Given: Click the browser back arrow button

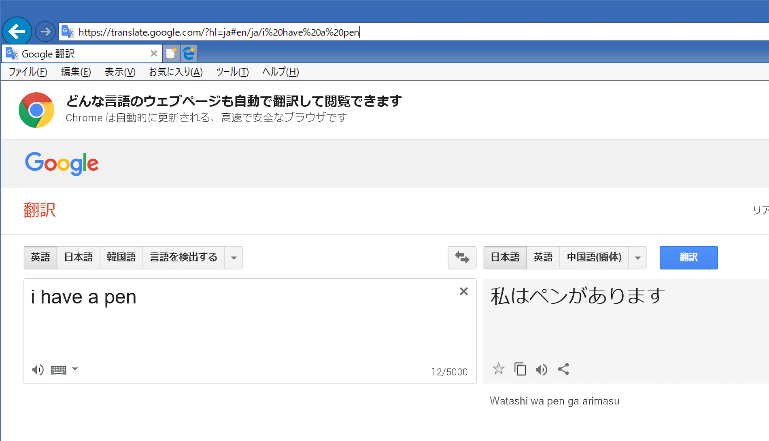Looking at the screenshot, I should [x=17, y=32].
